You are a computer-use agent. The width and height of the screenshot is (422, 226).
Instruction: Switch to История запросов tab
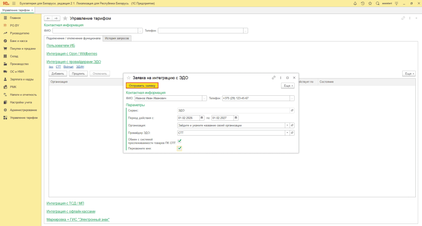[117, 38]
